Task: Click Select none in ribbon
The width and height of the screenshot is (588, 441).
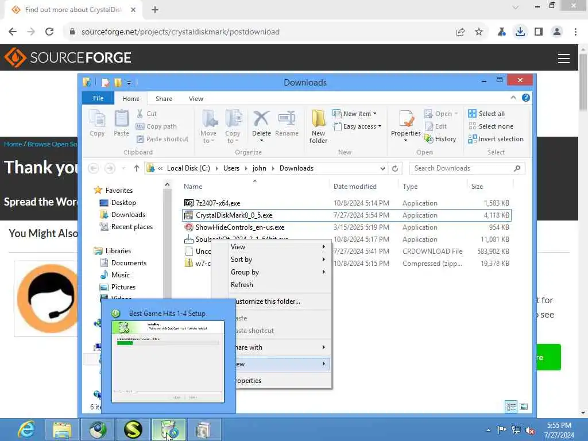Action: (490, 126)
